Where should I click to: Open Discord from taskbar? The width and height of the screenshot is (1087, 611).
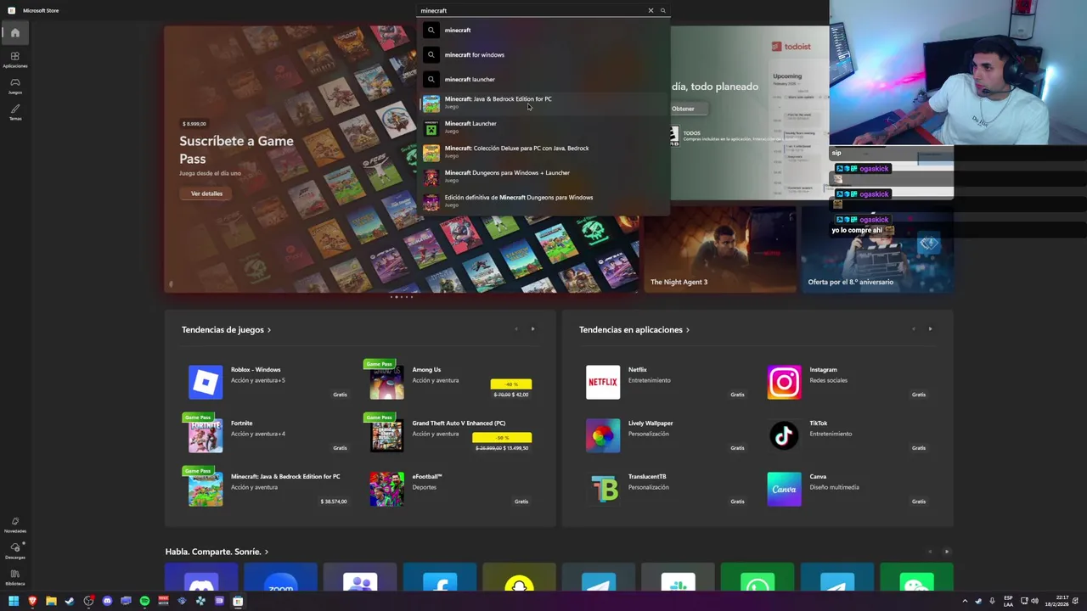[107, 601]
